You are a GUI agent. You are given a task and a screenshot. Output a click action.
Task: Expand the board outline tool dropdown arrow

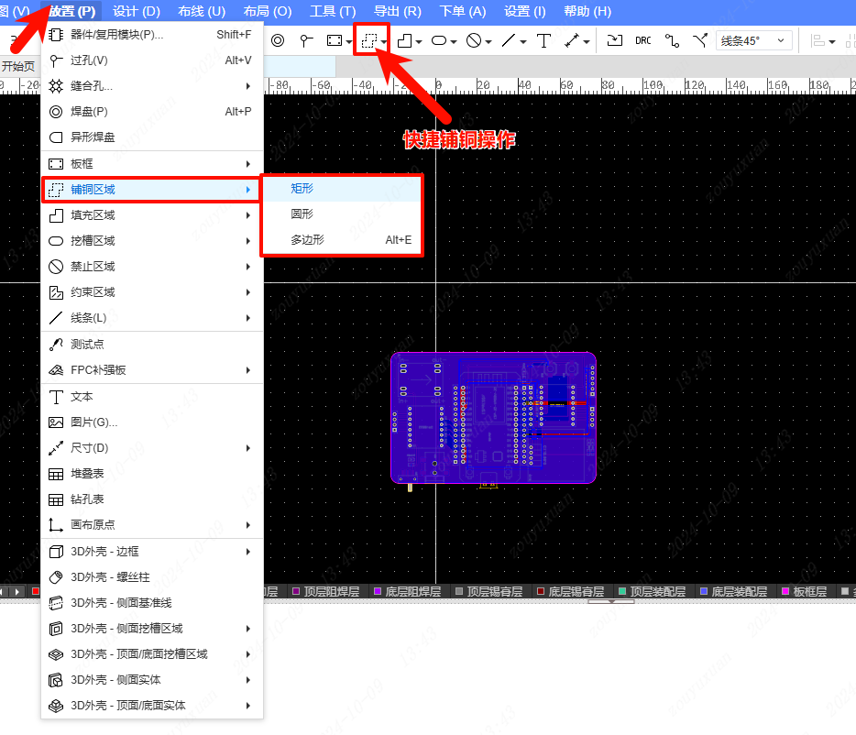tap(349, 41)
